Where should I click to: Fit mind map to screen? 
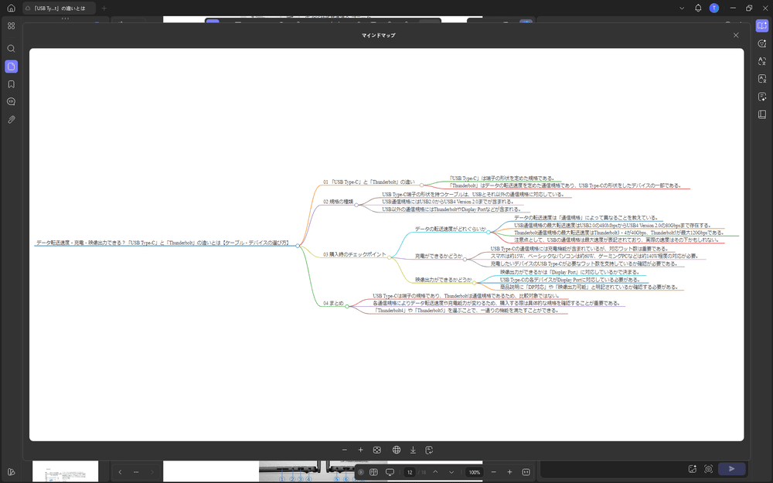click(377, 450)
